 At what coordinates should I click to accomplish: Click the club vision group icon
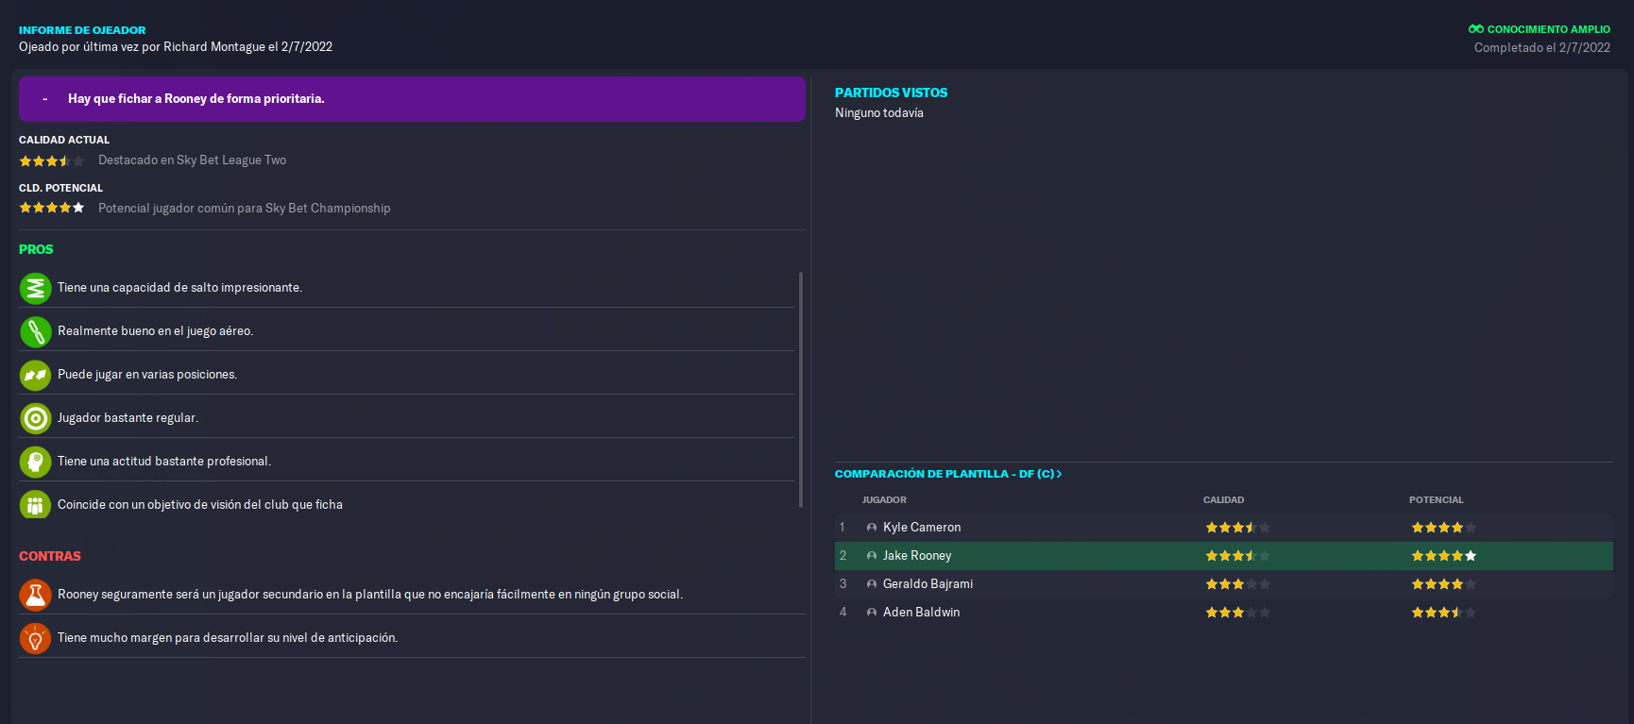point(35,505)
